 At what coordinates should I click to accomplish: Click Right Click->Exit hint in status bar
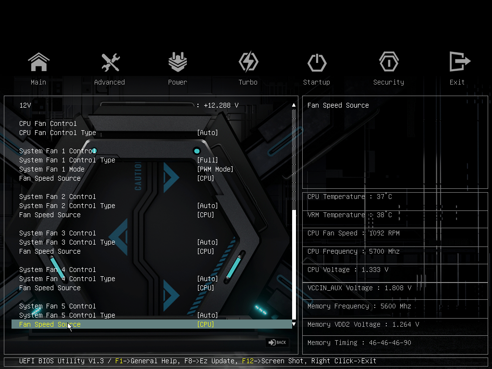coord(344,361)
